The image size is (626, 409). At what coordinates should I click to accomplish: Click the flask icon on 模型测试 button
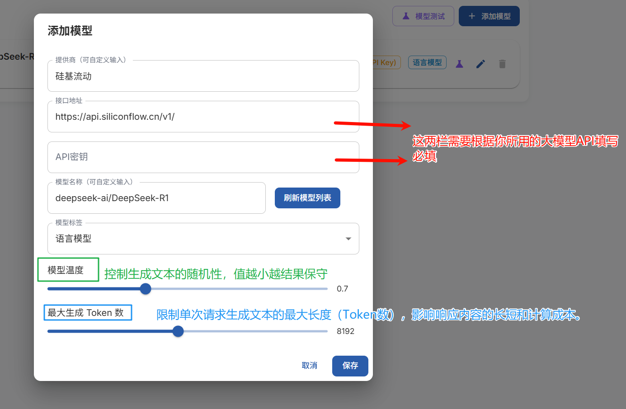(x=406, y=16)
